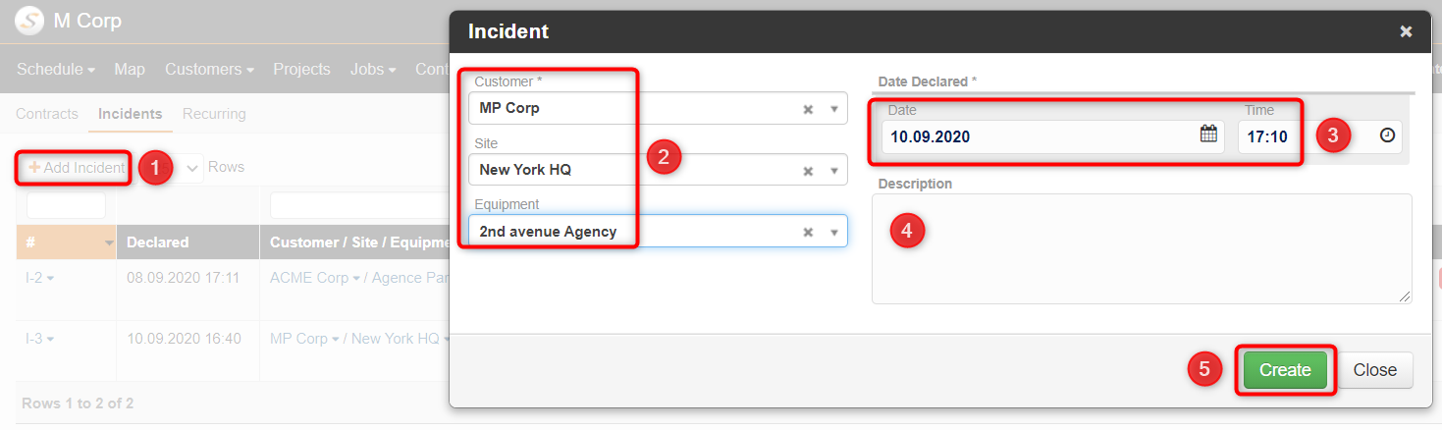Open the Map menu item
This screenshot has width=1442, height=430.
(130, 69)
